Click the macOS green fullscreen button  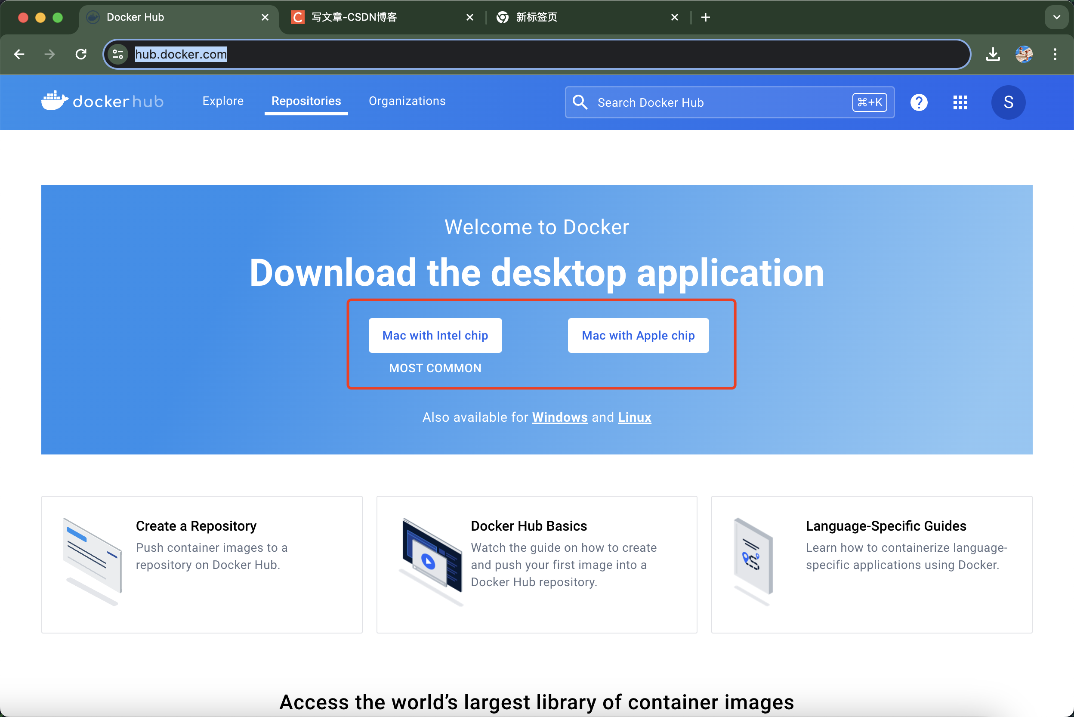point(58,17)
